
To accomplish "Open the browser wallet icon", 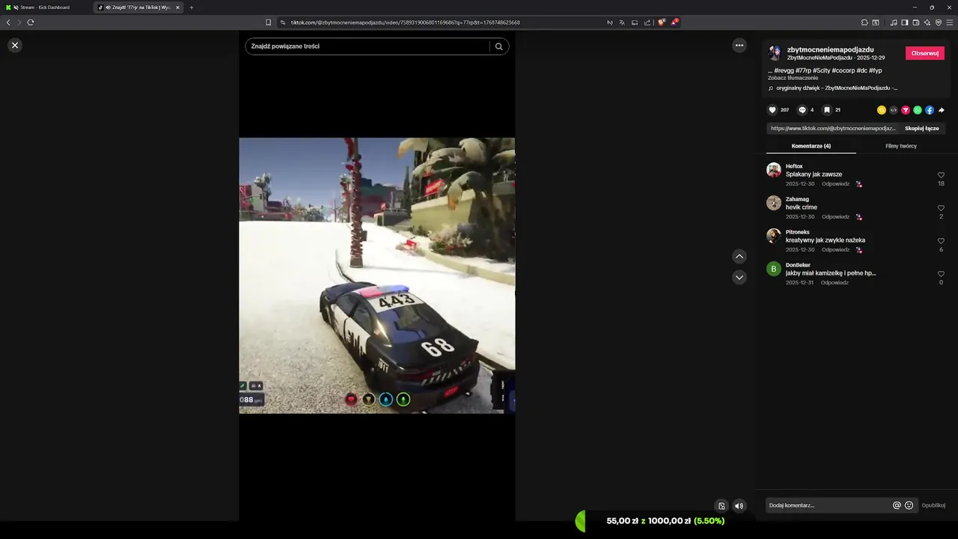I will (916, 22).
